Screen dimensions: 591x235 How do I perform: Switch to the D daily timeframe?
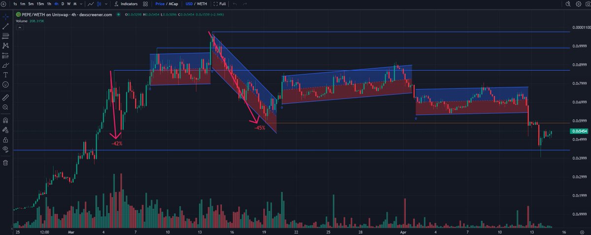[x=63, y=3]
